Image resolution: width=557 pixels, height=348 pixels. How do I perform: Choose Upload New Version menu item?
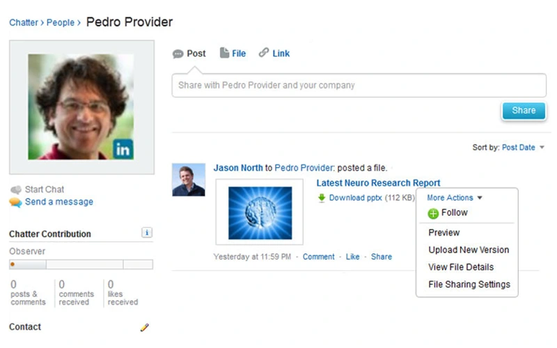[x=469, y=250]
